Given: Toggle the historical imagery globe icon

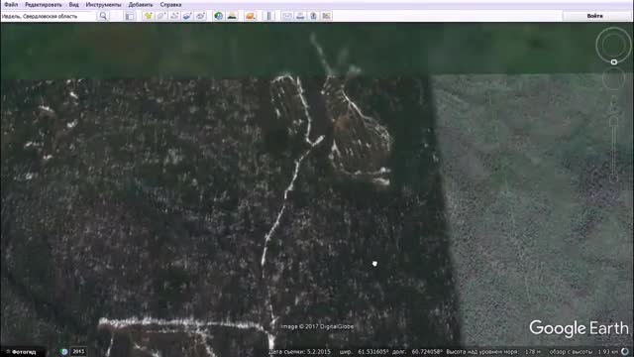Looking at the screenshot, I should pyautogui.click(x=218, y=16).
